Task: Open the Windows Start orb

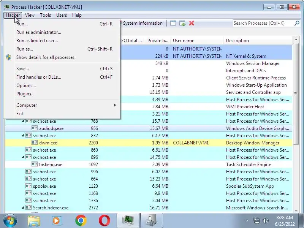Action: tap(10, 221)
